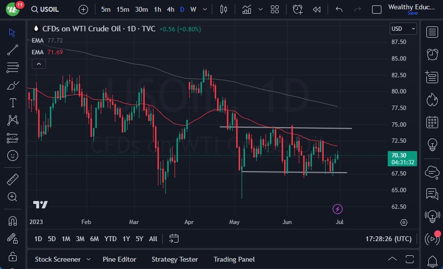This screenshot has height=269, width=443.
Task: Set the range to YTD
Action: point(111,239)
